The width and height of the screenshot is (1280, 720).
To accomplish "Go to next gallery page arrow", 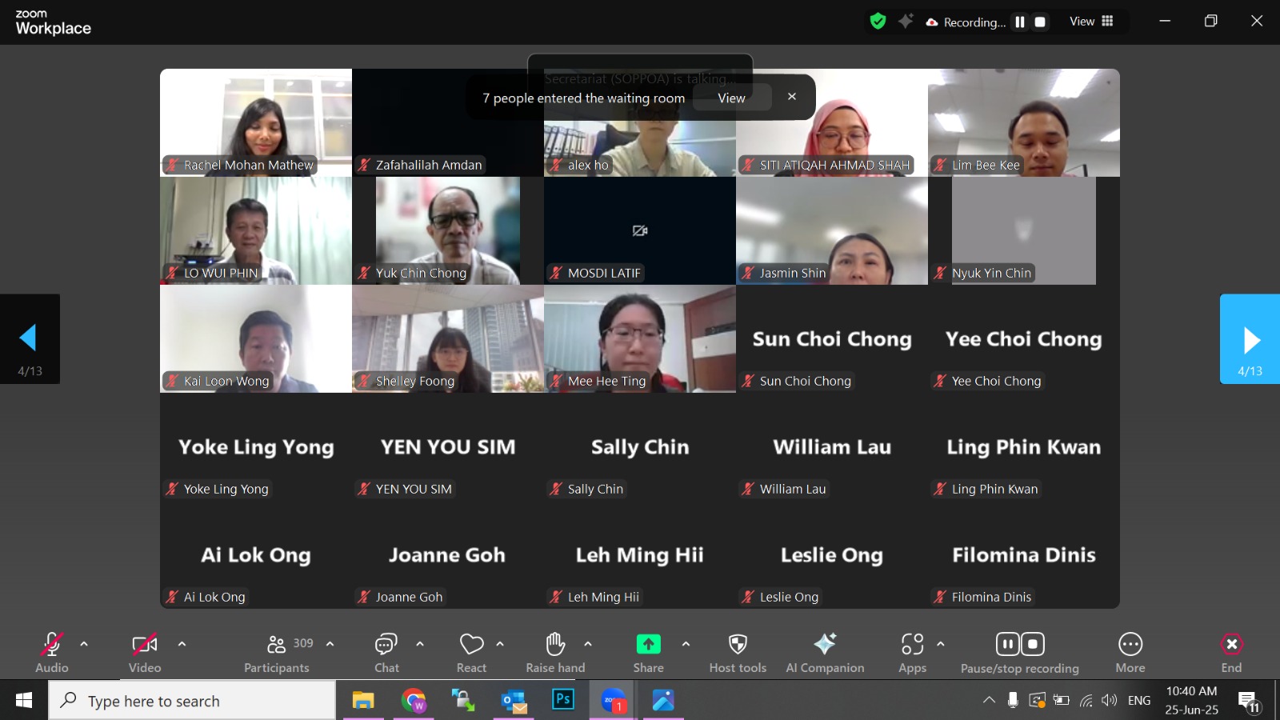I will (1250, 339).
